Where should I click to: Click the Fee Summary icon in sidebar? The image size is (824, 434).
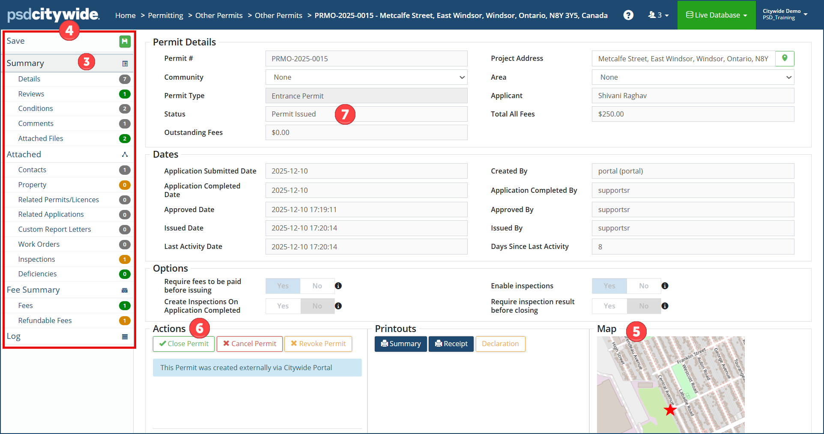tap(125, 290)
